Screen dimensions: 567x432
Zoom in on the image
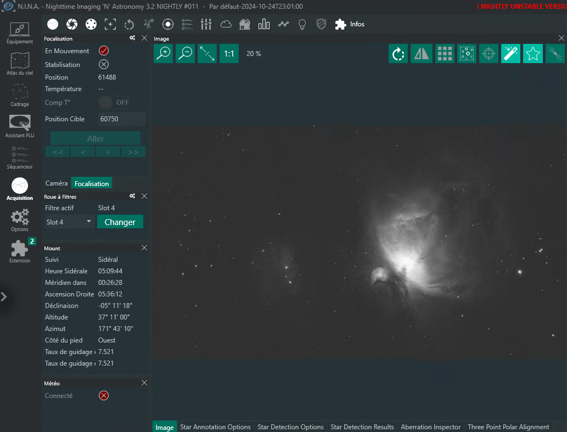coord(164,53)
